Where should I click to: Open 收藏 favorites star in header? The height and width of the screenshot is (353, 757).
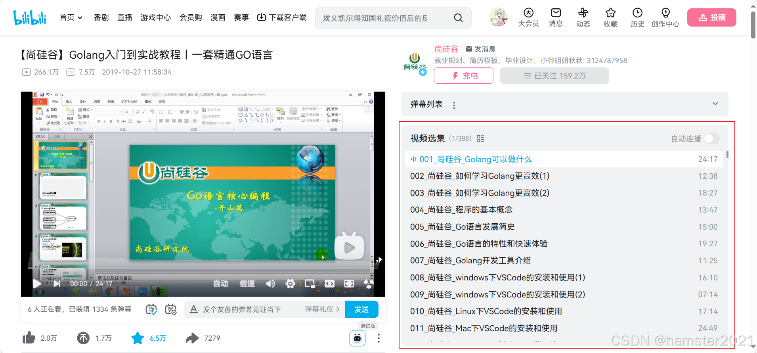click(x=610, y=18)
